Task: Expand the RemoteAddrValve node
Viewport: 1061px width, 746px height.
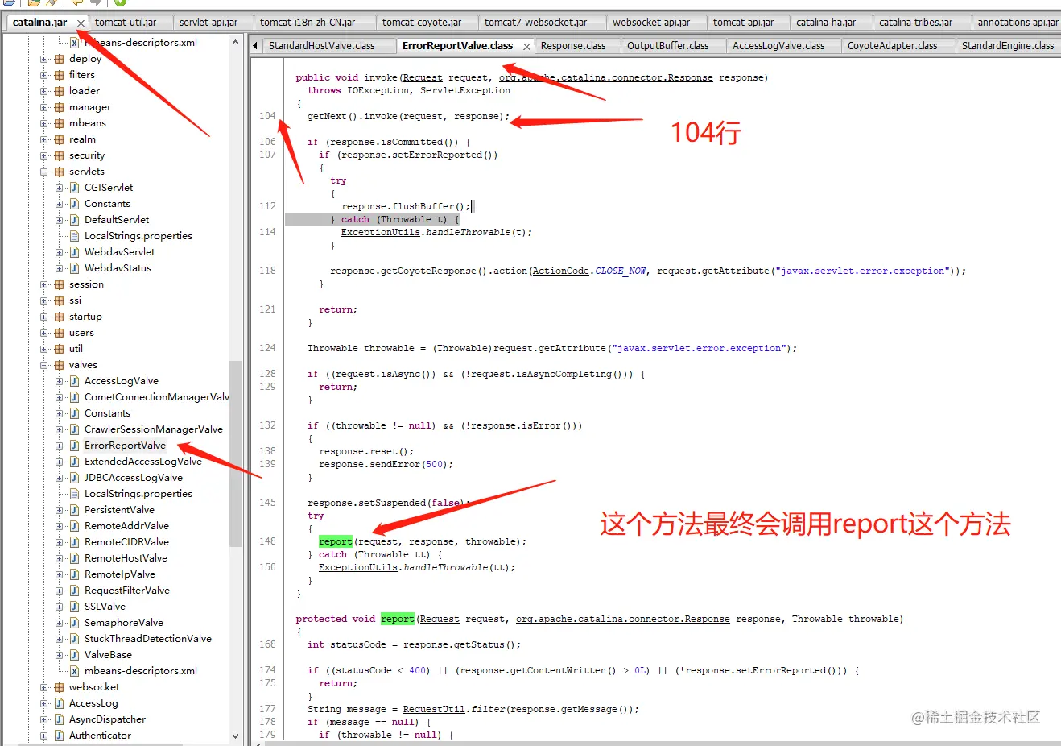Action: pos(58,525)
